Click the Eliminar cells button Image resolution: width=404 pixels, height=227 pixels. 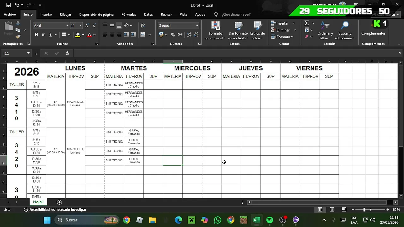pos(281,30)
